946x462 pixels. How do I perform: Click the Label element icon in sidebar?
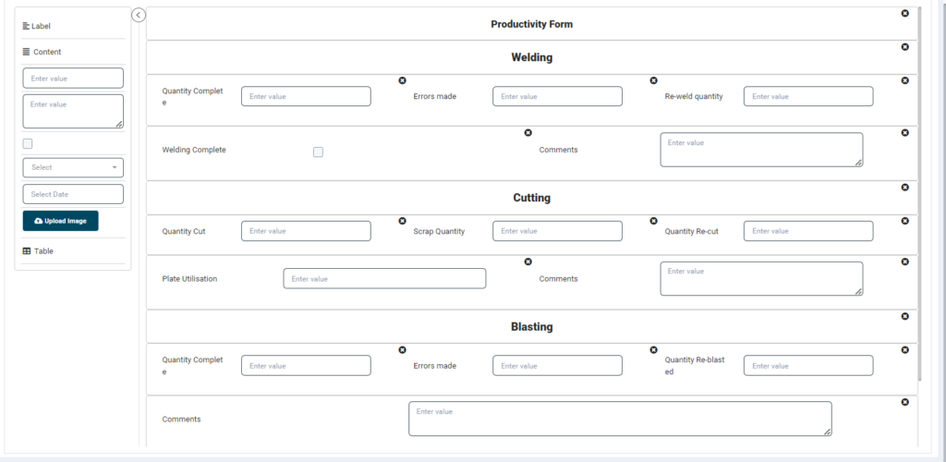pyautogui.click(x=26, y=26)
